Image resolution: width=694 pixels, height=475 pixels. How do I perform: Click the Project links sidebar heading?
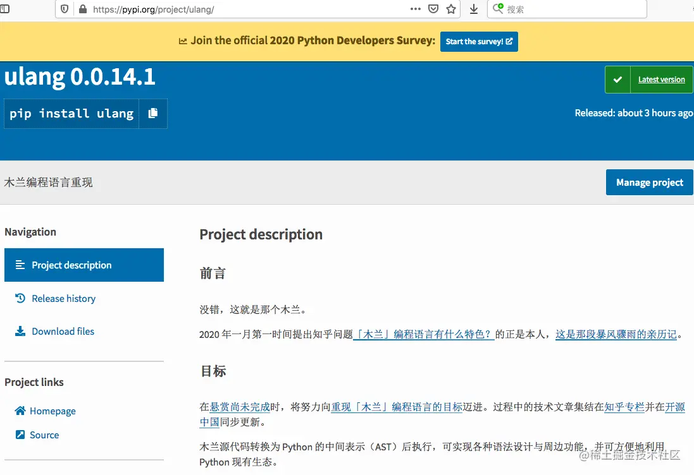coord(34,382)
